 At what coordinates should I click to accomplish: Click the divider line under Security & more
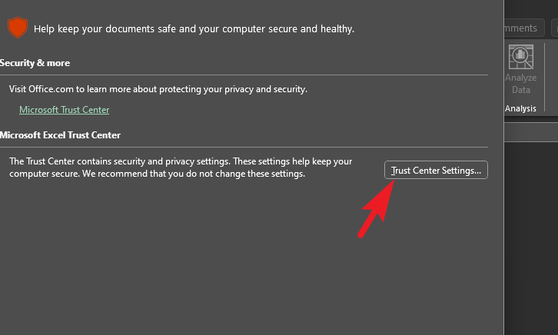pos(244,75)
